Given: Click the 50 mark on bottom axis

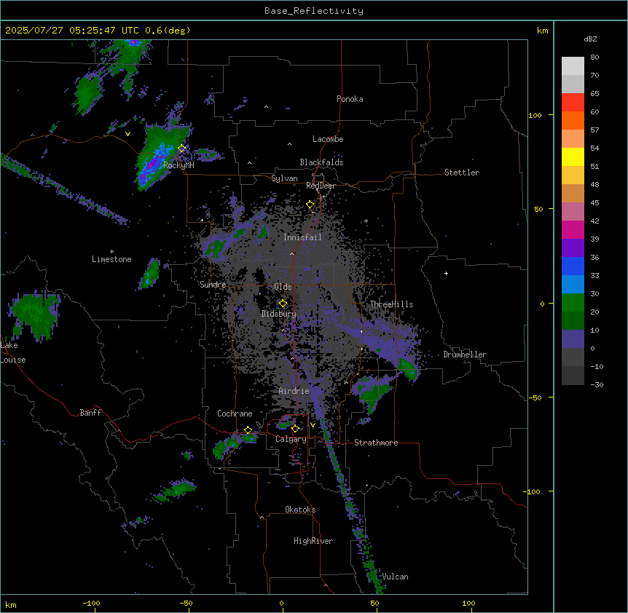Looking at the screenshot, I should (374, 603).
